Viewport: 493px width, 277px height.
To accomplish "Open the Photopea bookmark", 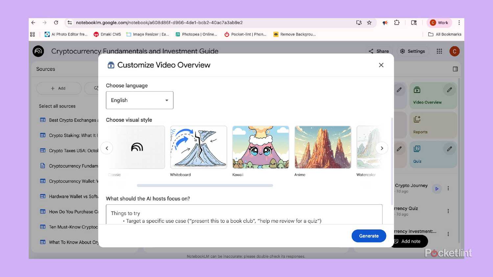I will pyautogui.click(x=196, y=34).
